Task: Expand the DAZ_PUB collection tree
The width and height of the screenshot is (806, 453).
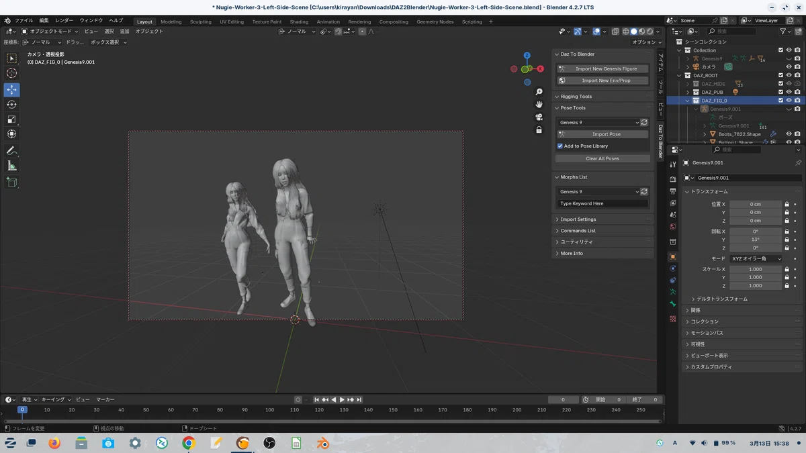Action: 687,92
